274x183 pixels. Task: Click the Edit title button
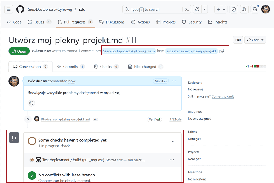coord(238,40)
